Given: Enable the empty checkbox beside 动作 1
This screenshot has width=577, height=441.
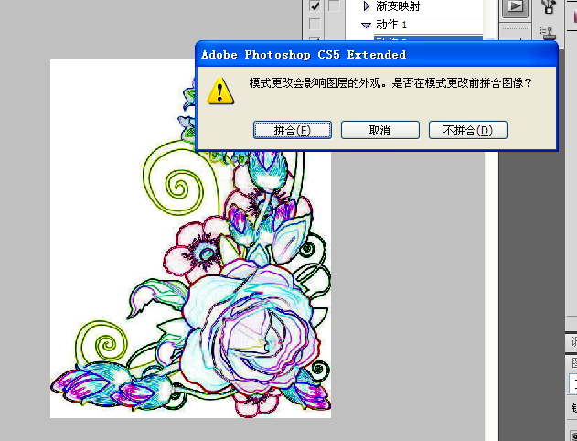Looking at the screenshot, I should pos(315,25).
